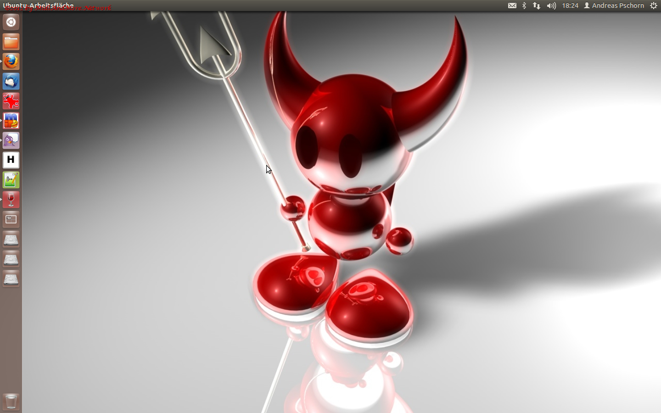Open the green notepad with pencil icon

11,180
